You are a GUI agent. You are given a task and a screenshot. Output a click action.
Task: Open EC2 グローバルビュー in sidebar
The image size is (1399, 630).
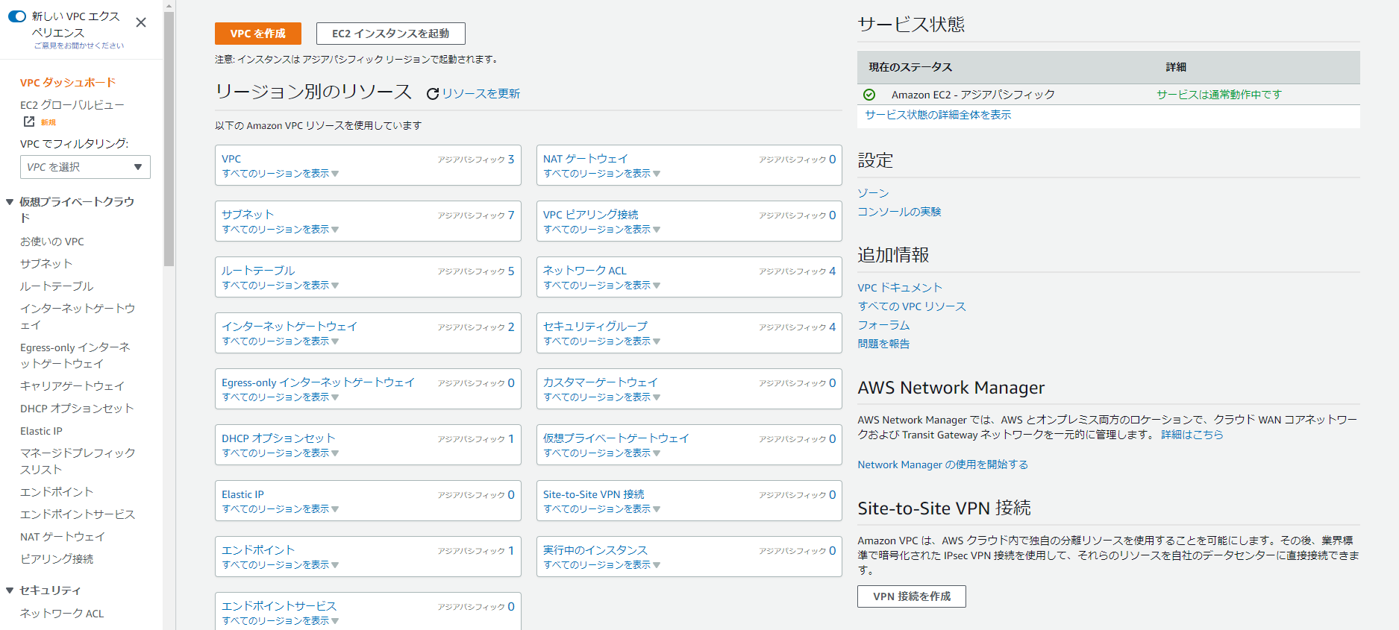coord(72,105)
